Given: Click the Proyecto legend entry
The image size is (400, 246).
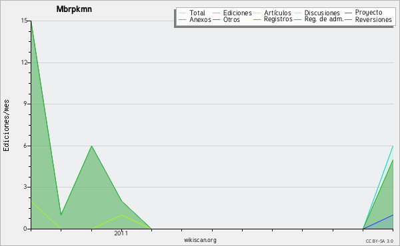Looking at the screenshot, I should [x=369, y=13].
